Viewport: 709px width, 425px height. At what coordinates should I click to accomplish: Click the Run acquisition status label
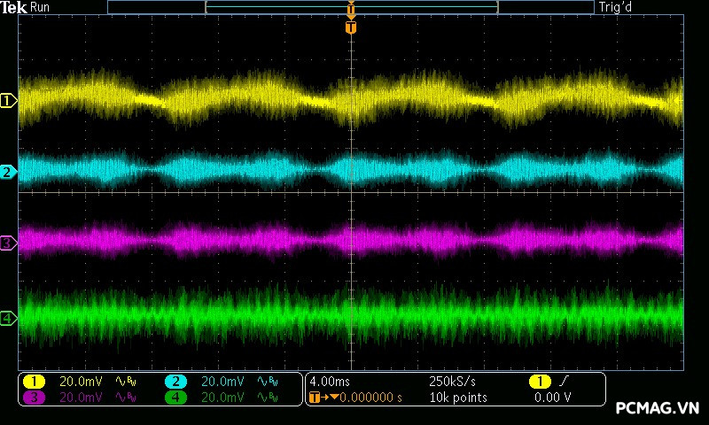(40, 7)
